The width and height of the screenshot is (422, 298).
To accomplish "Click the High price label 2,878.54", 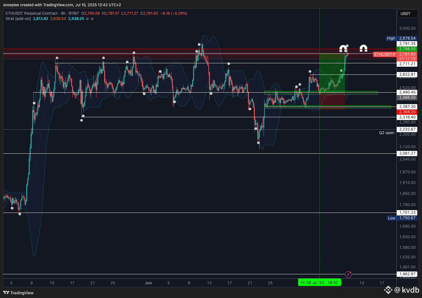I will [407, 38].
